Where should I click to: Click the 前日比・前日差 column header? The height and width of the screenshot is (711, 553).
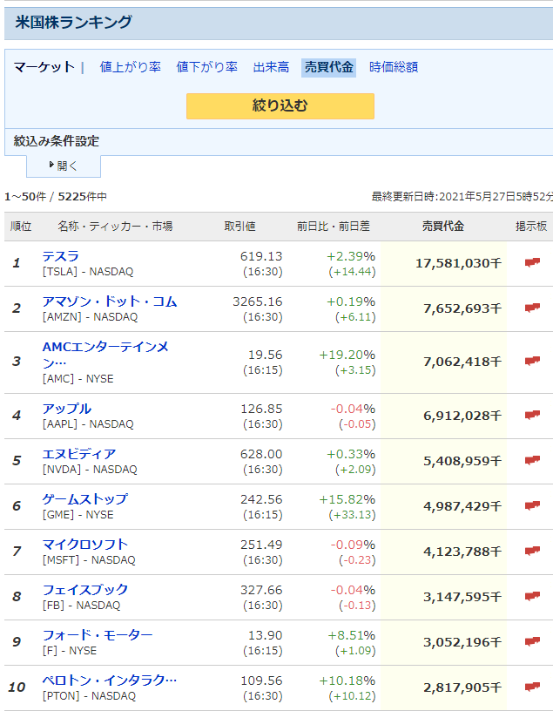coord(334,227)
